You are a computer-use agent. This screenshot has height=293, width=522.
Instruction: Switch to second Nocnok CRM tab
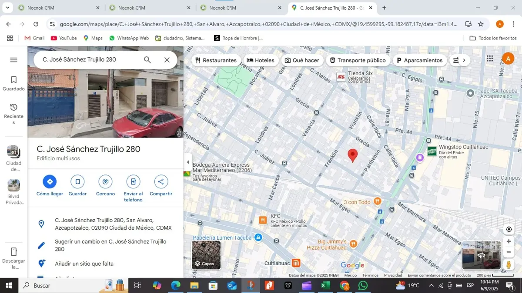pos(150,8)
